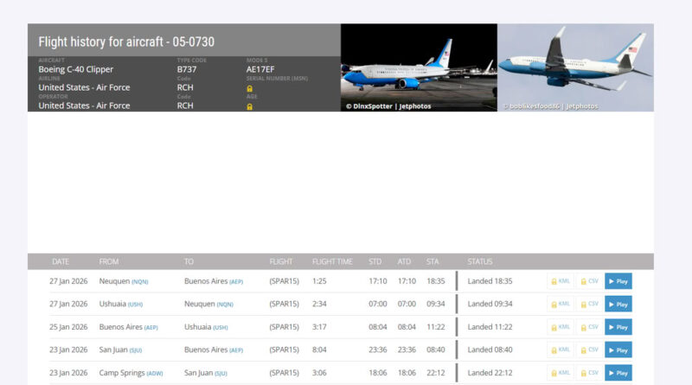Image resolution: width=692 pixels, height=385 pixels.
Task: Click the STATUS column header
Action: click(480, 261)
